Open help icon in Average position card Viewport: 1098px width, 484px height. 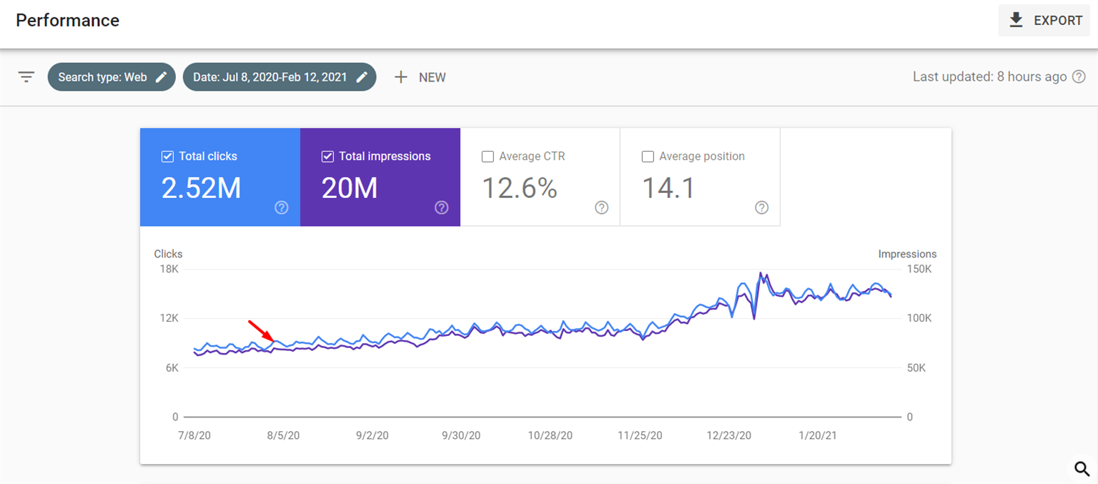pos(762,207)
